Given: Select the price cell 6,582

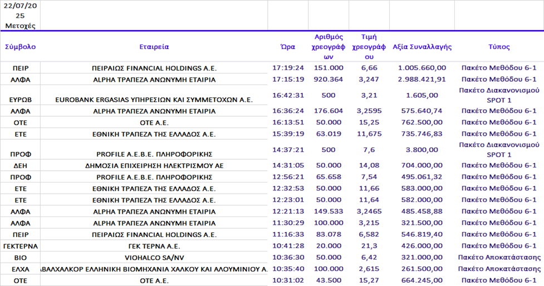Looking at the screenshot, I should [369, 234].
